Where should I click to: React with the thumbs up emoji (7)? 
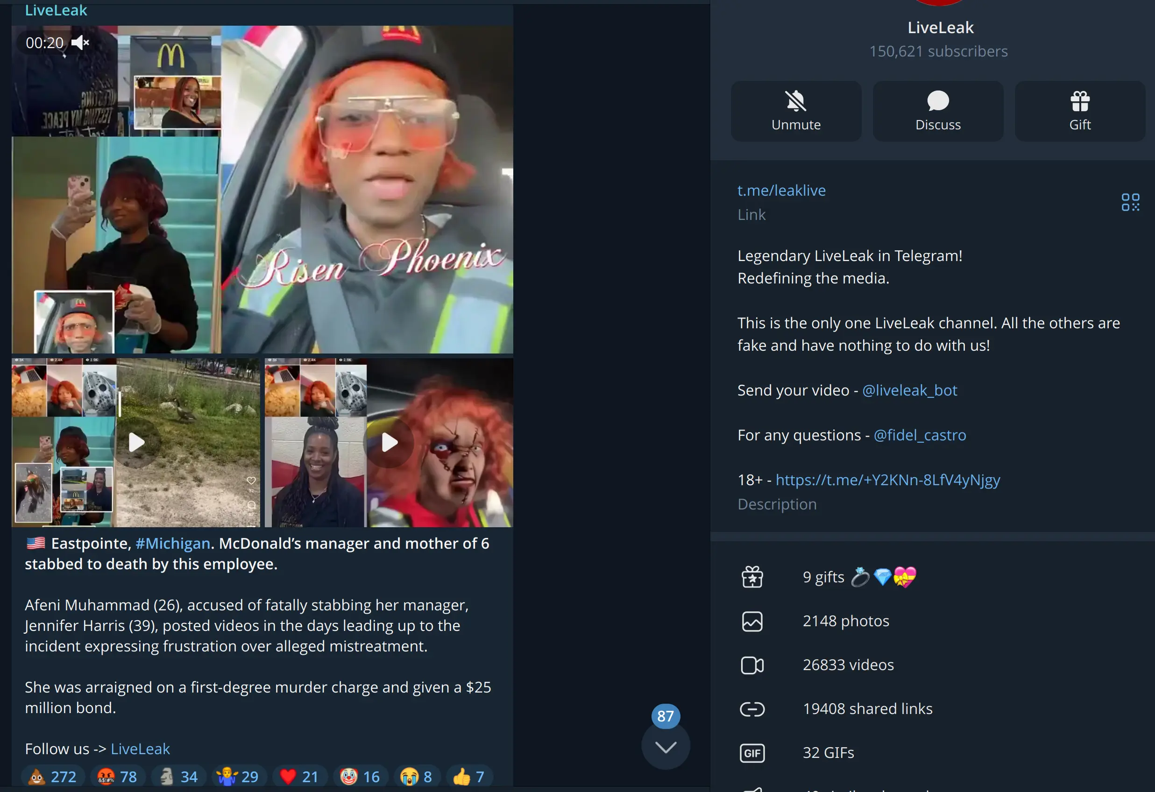coord(469,777)
